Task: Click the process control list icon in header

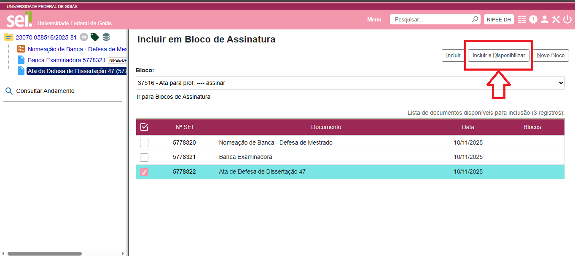Action: click(x=522, y=19)
